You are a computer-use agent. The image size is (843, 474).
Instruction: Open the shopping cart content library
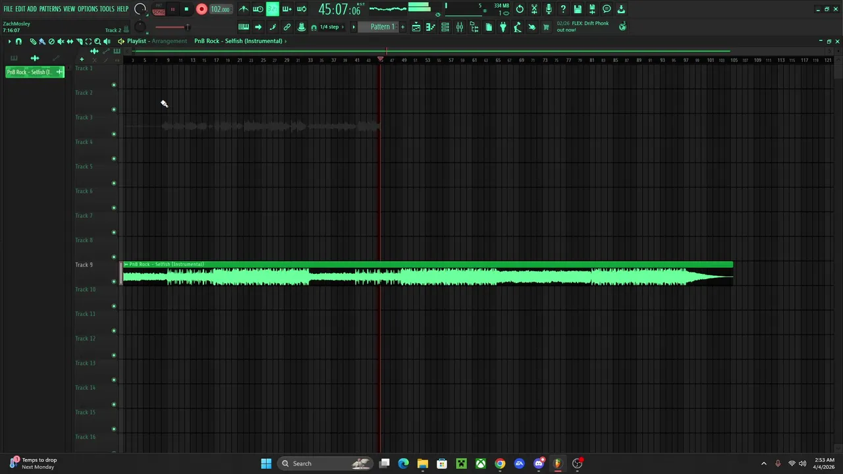tap(546, 27)
